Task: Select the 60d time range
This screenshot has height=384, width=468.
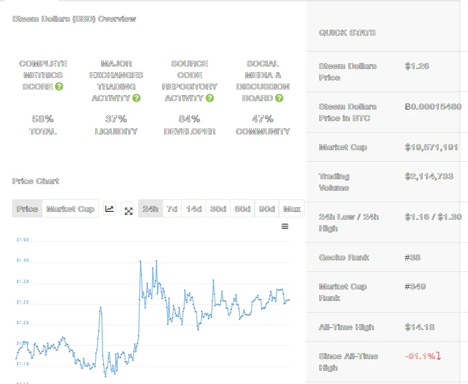Action: click(x=242, y=209)
